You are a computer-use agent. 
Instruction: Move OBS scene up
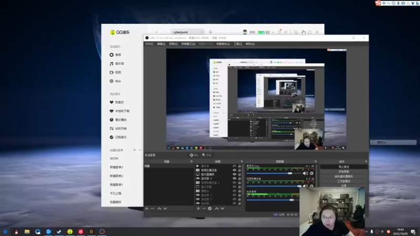pyautogui.click(x=160, y=208)
